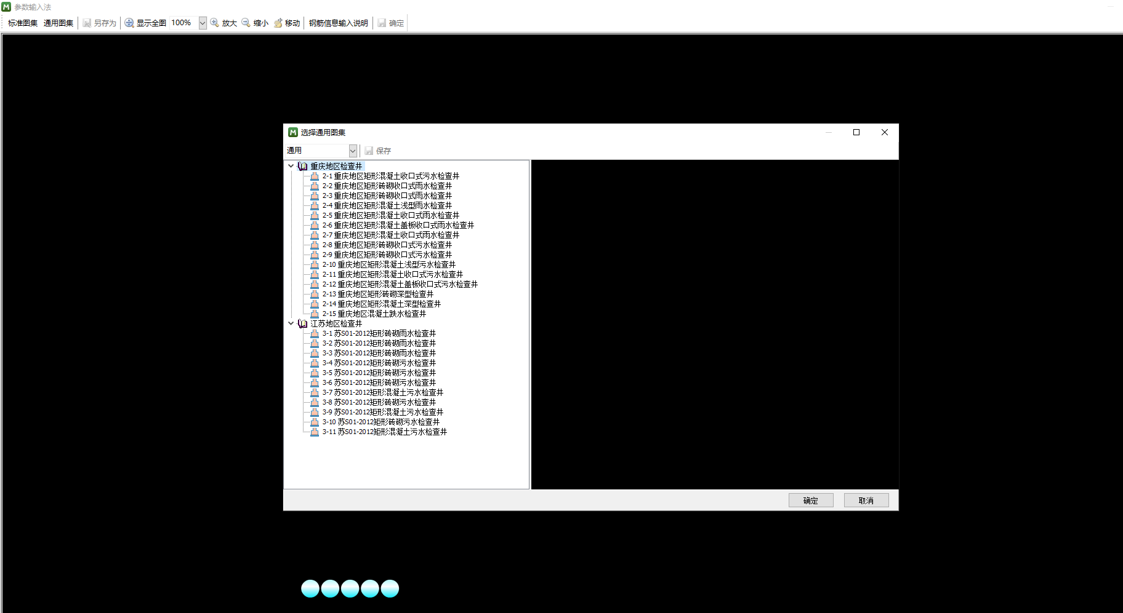1123x613 pixels.
Task: Open the 100% zoom dropdown
Action: 203,23
